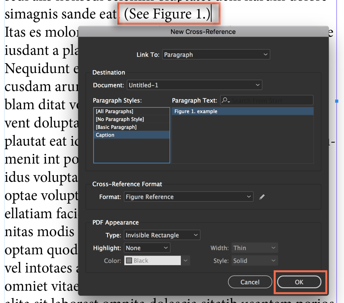This screenshot has height=303, width=344.
Task: Open the Document dropdown showing Untitled-1
Action: tap(194, 85)
